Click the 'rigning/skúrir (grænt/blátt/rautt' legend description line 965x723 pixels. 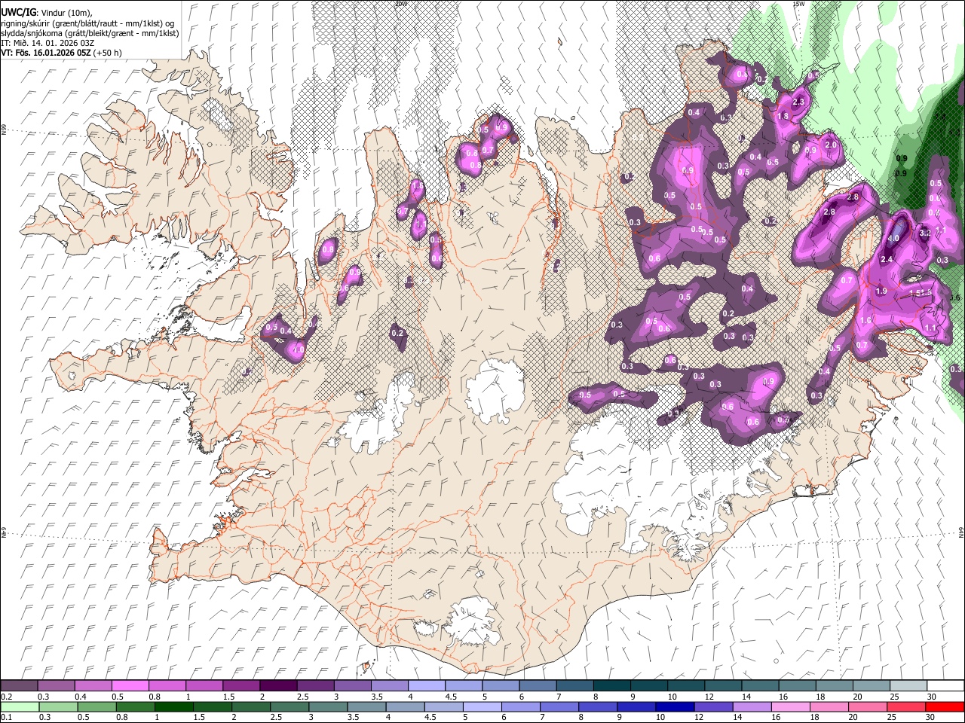87,23
